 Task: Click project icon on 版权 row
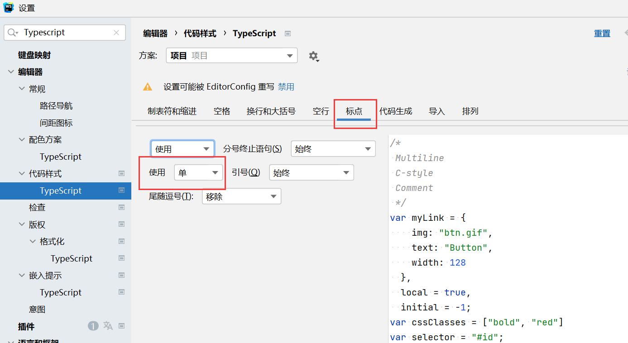pos(121,224)
